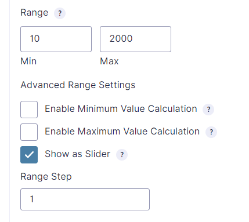
Task: Tick the Enable Minimum Value Calculation checkbox
Action: click(29, 110)
